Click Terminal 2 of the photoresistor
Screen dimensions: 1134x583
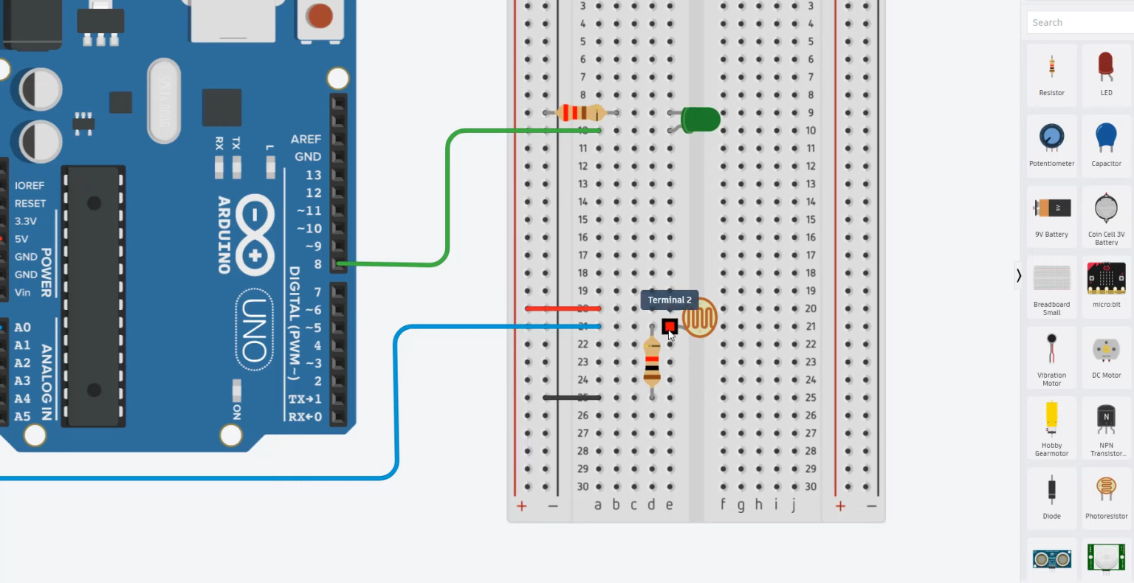669,325
